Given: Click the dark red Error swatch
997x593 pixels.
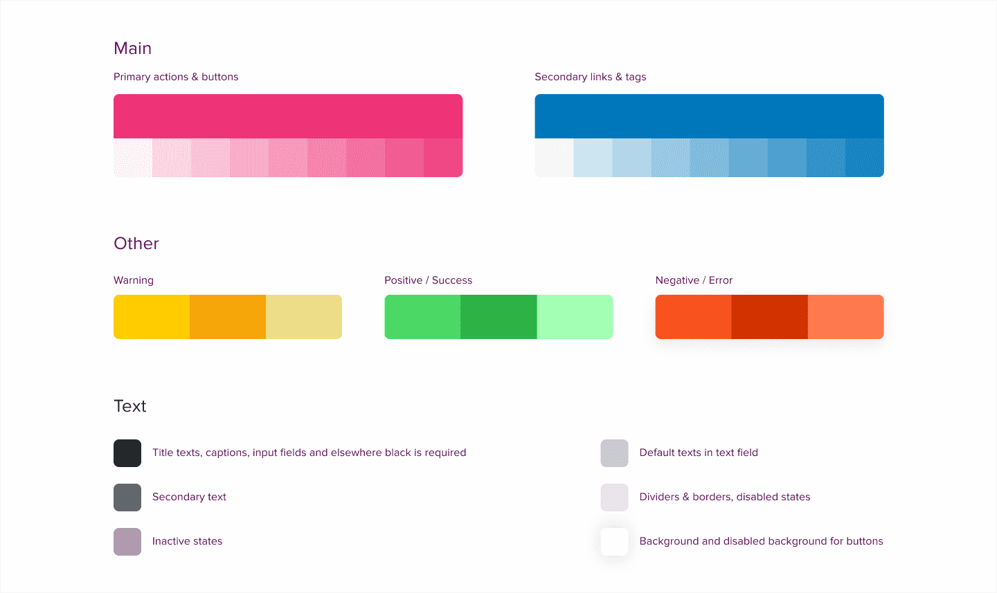Looking at the screenshot, I should point(769,317).
